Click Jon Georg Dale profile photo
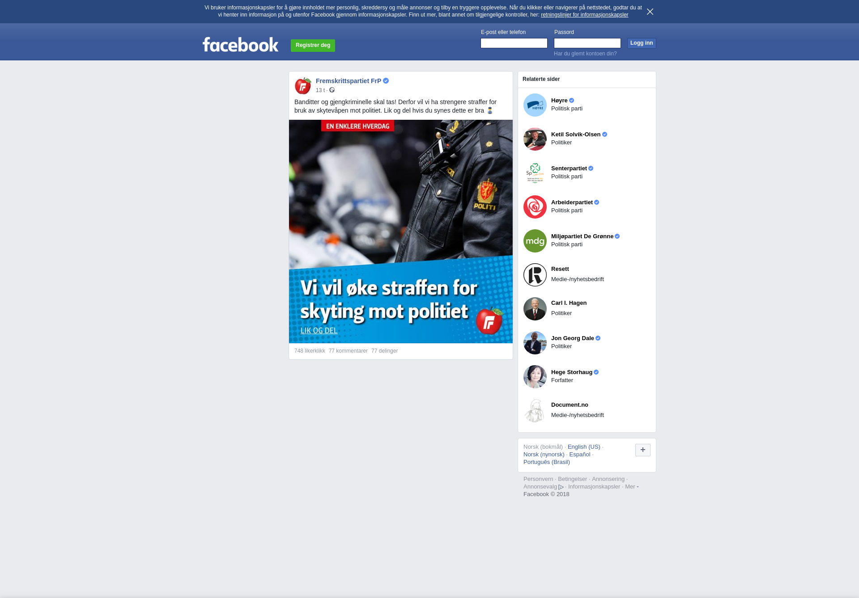This screenshot has width=859, height=598. [535, 343]
